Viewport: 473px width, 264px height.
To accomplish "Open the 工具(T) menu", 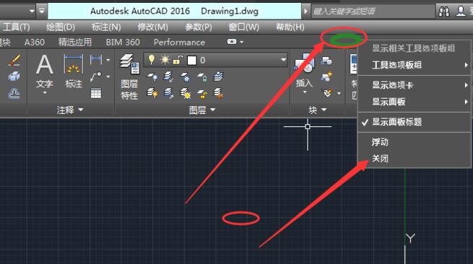I will (16, 27).
